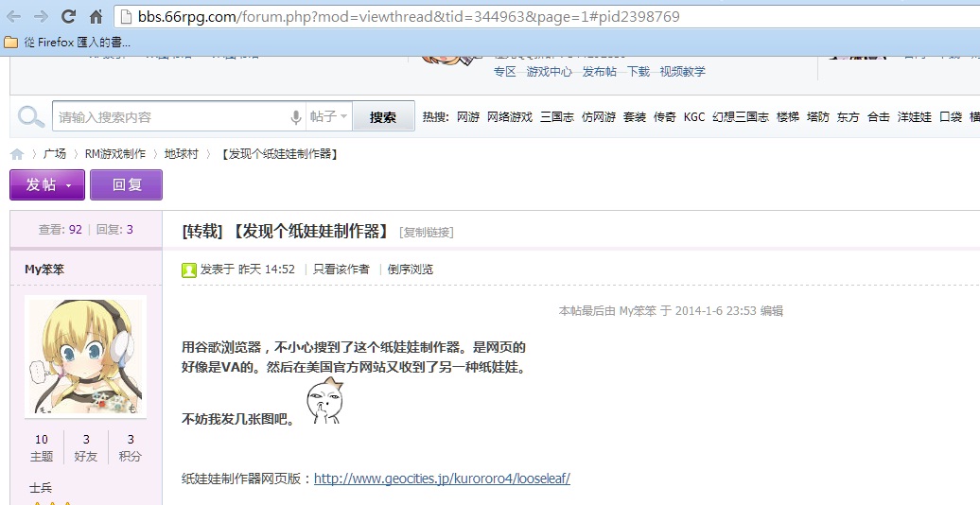Viewport: 980px width, 505px height.
Task: Click 倒序浏览 link
Action: (410, 270)
